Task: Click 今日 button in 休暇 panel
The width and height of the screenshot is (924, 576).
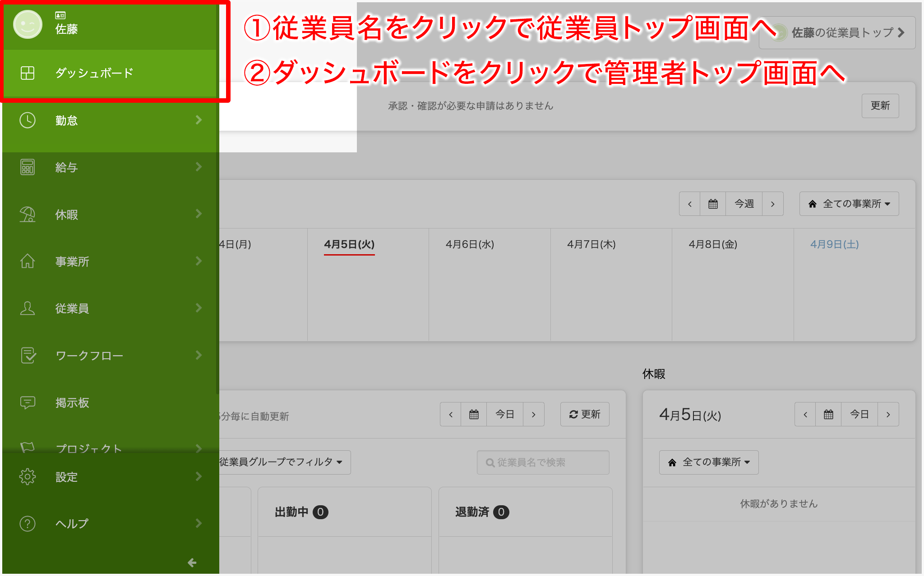Action: 859,414
